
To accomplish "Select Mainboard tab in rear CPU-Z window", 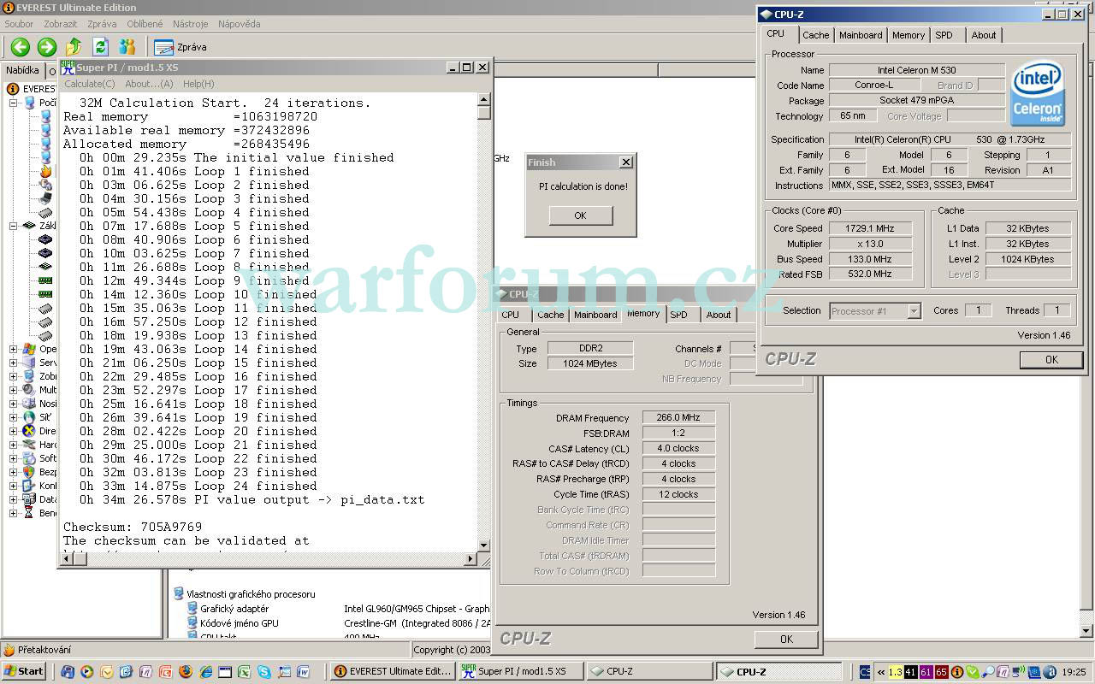I will pos(595,315).
